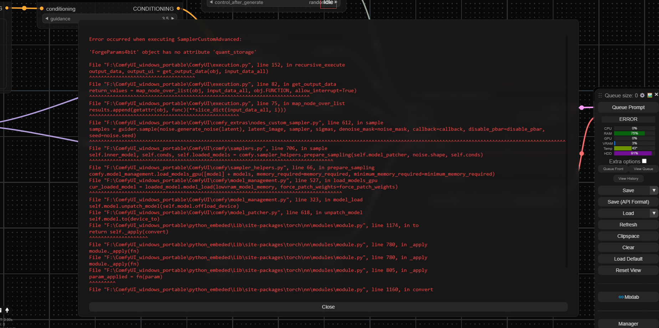Open View History
Screen dimensions: 659x328
[628, 179]
